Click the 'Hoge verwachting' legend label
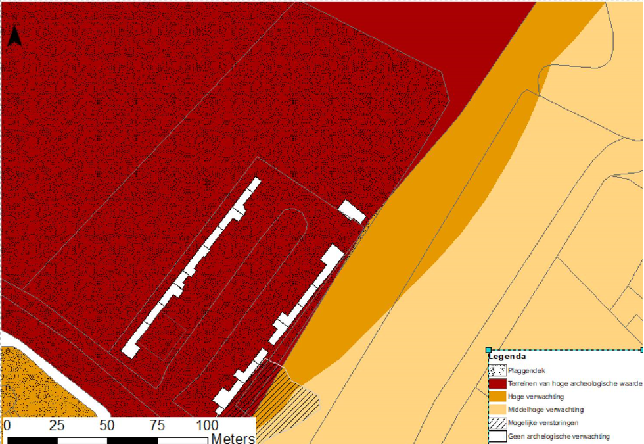 pos(536,397)
